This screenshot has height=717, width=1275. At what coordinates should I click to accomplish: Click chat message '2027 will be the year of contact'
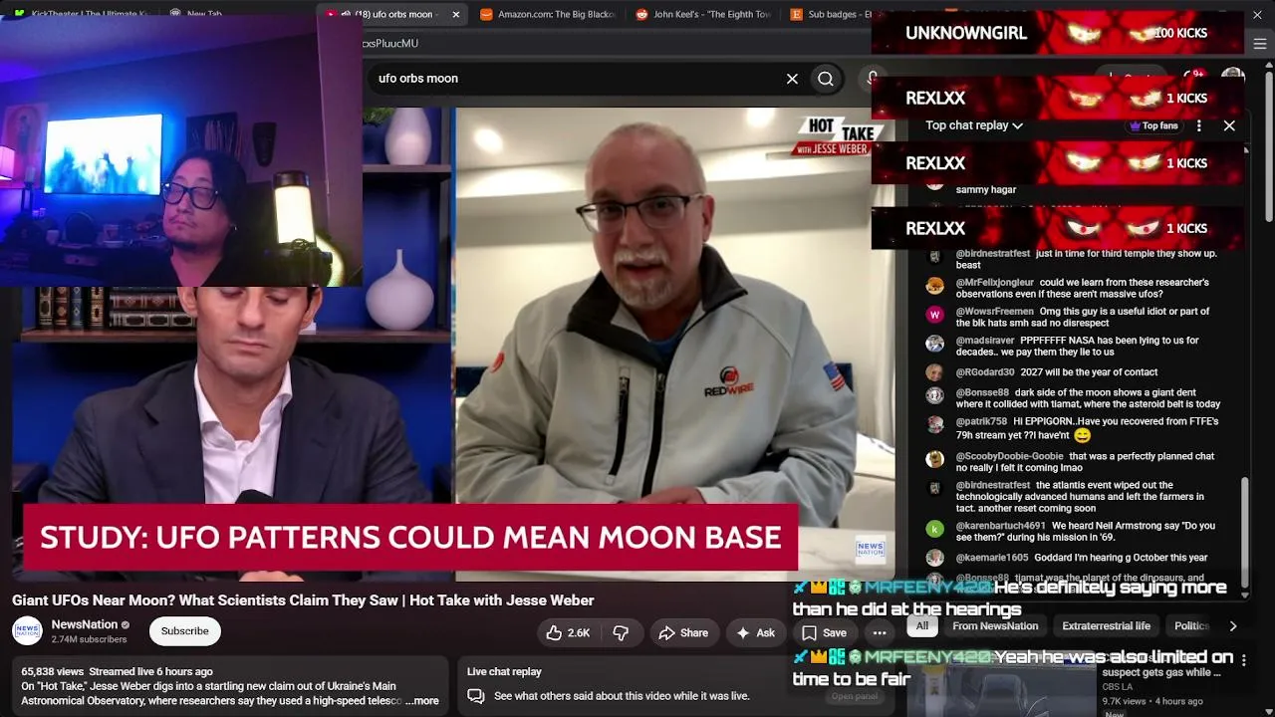[x=1089, y=372]
